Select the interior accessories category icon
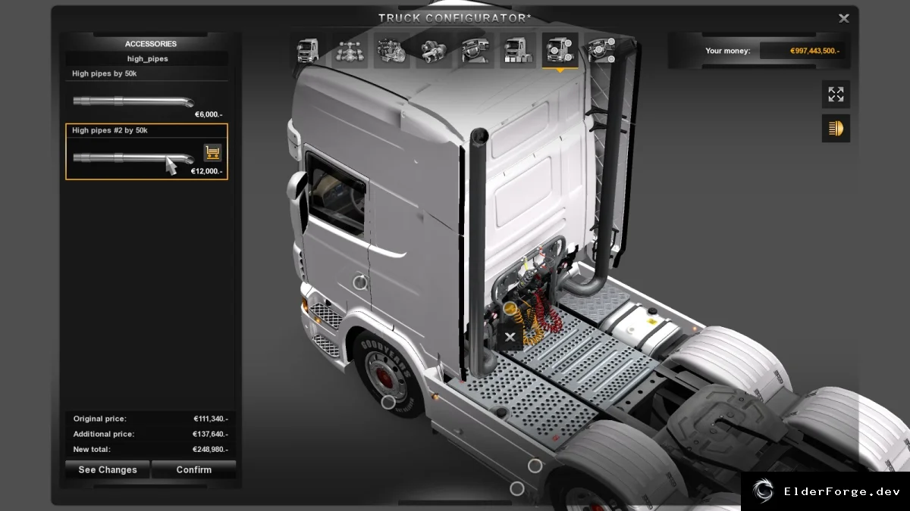 [x=601, y=51]
